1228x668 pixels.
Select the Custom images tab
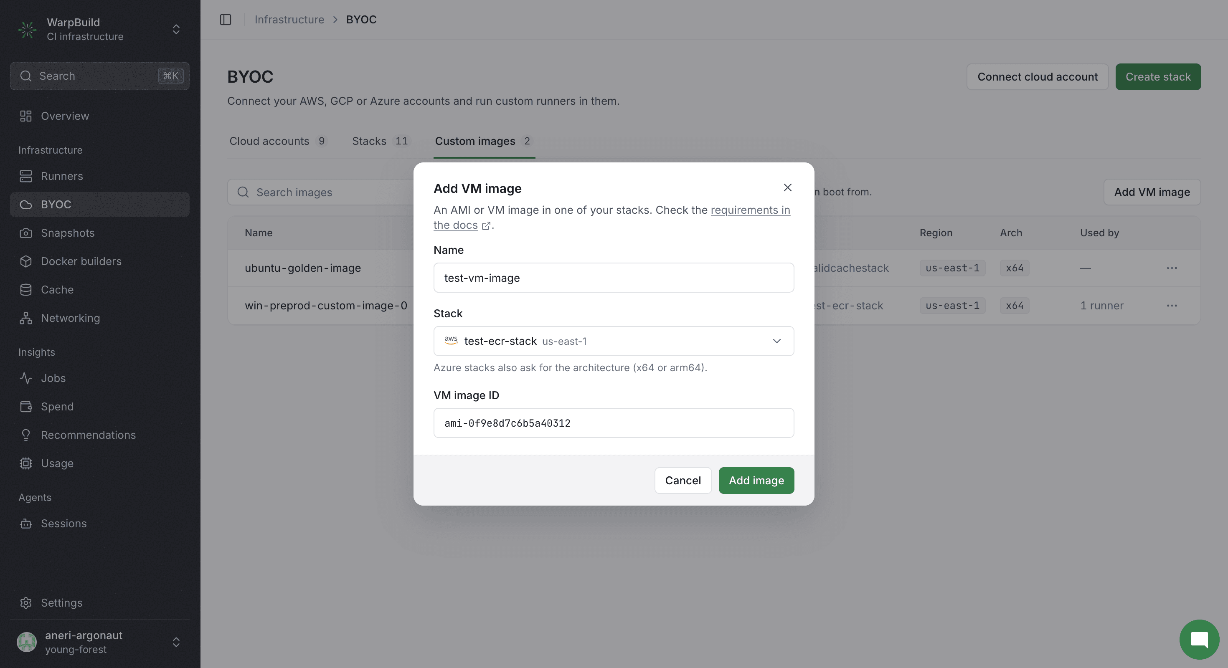(484, 141)
